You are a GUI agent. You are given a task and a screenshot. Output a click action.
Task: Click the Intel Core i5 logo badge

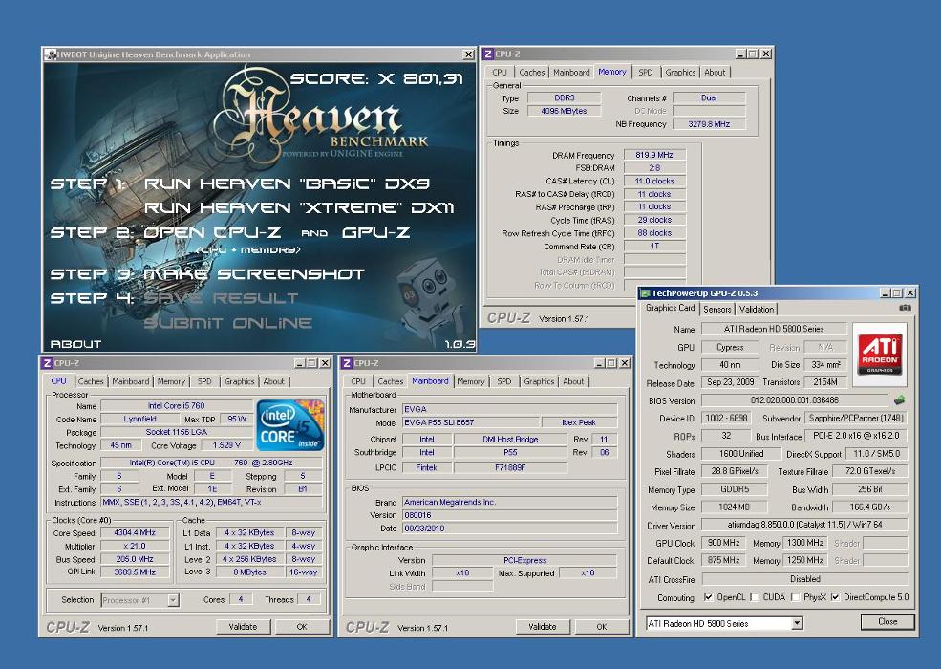click(290, 426)
